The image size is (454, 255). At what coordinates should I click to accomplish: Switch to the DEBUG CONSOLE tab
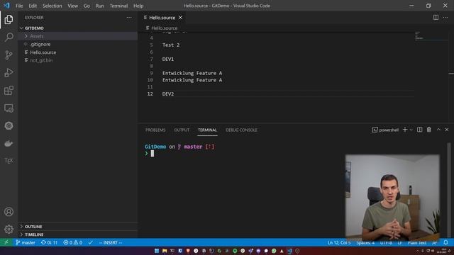point(241,130)
